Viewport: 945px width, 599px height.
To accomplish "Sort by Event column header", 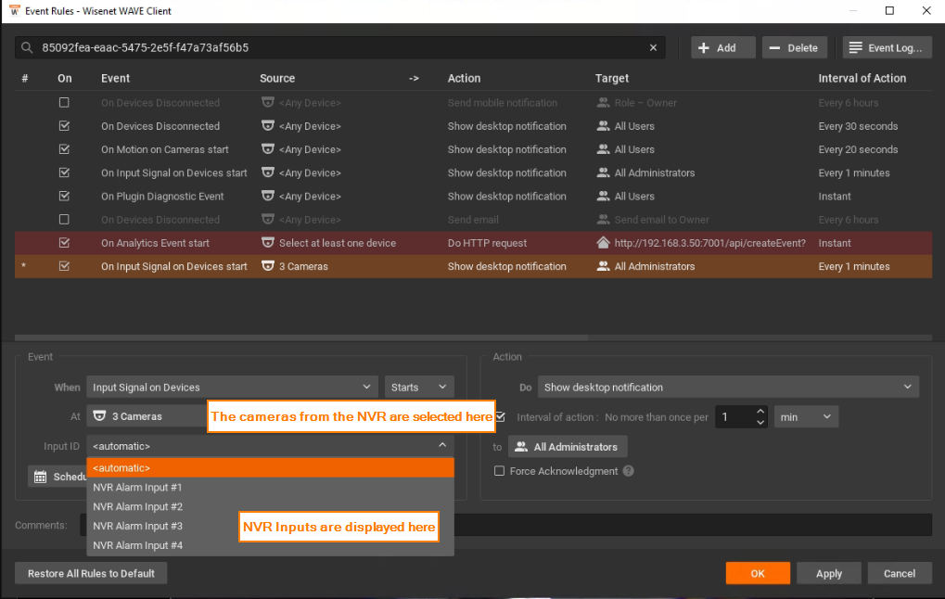I will click(x=115, y=78).
